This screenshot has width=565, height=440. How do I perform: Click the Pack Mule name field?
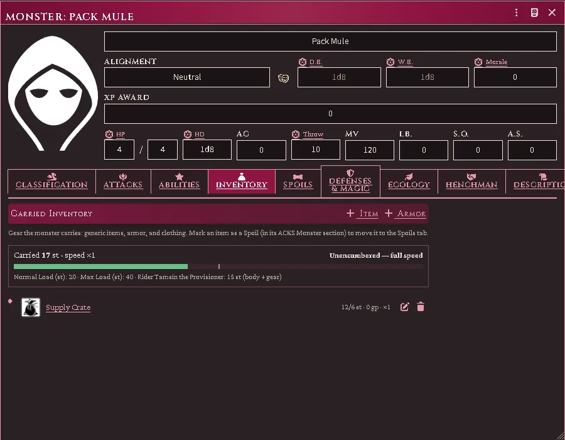point(330,41)
